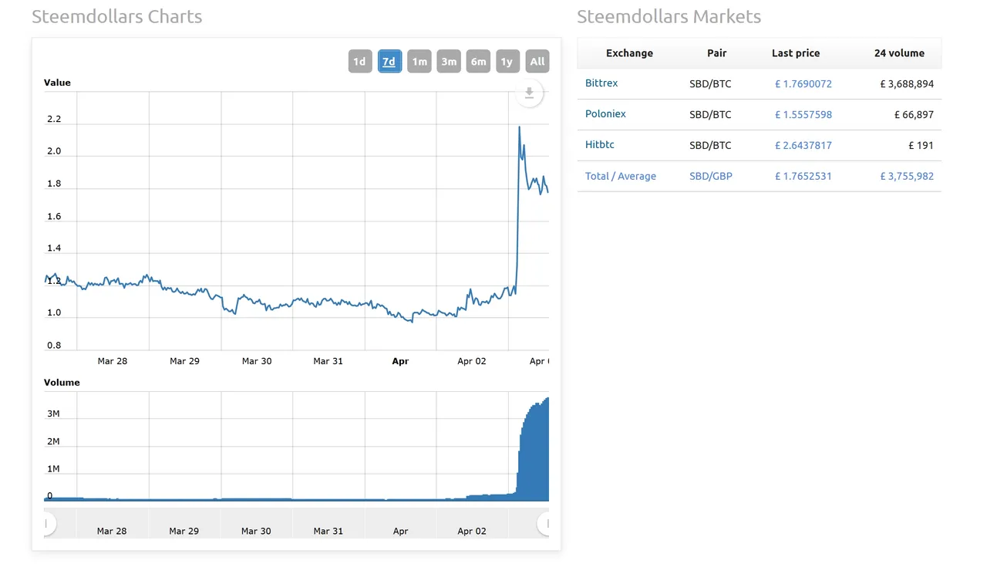This screenshot has height=564, width=987.
Task: Click Mar 30 in the navigator timeline
Action: 256,531
